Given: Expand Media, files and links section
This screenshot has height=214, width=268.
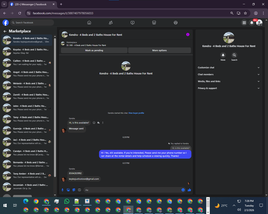Looking at the screenshot, I should coord(229,81).
